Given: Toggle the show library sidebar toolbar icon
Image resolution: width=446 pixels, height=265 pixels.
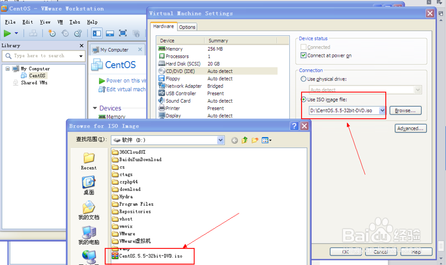Looking at the screenshot, I should tap(97, 33).
